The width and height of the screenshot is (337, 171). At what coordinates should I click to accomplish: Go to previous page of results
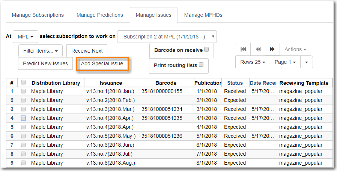tap(258, 49)
